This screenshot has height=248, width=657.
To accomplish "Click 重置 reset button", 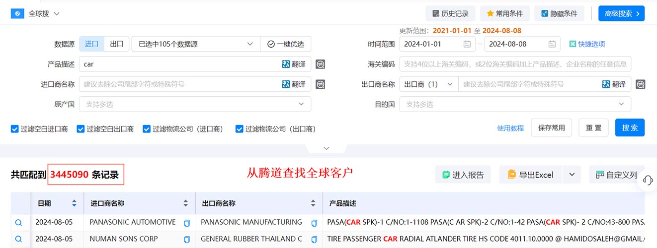I will [593, 127].
